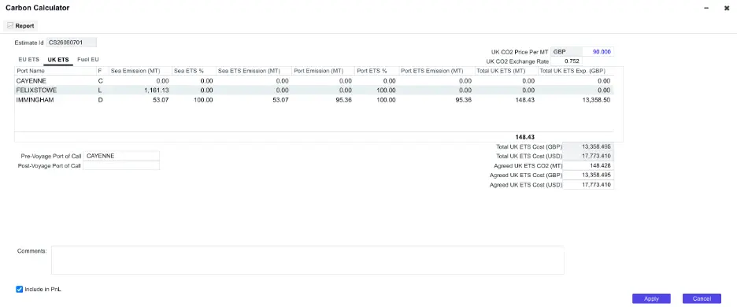Edit the UK CO2 Price value 90.000
Screen dimensions: 737x307
coord(598,52)
